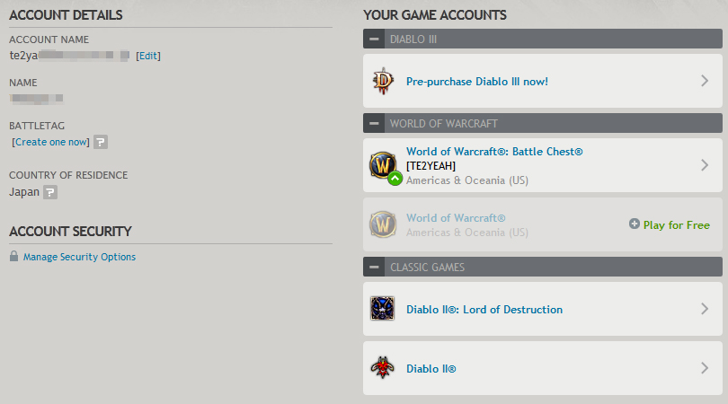Collapse the Diablo III section
Screen dimensions: 728x404
click(374, 39)
